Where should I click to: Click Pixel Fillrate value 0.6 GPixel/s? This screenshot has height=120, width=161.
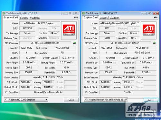click(109, 63)
